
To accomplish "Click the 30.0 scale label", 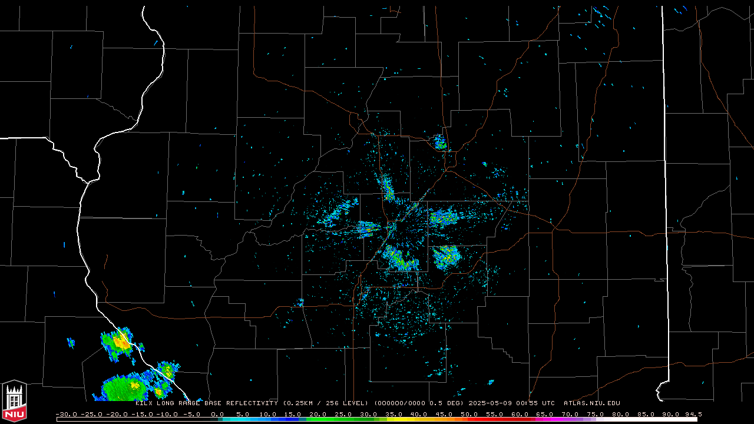I will [x=369, y=414].
